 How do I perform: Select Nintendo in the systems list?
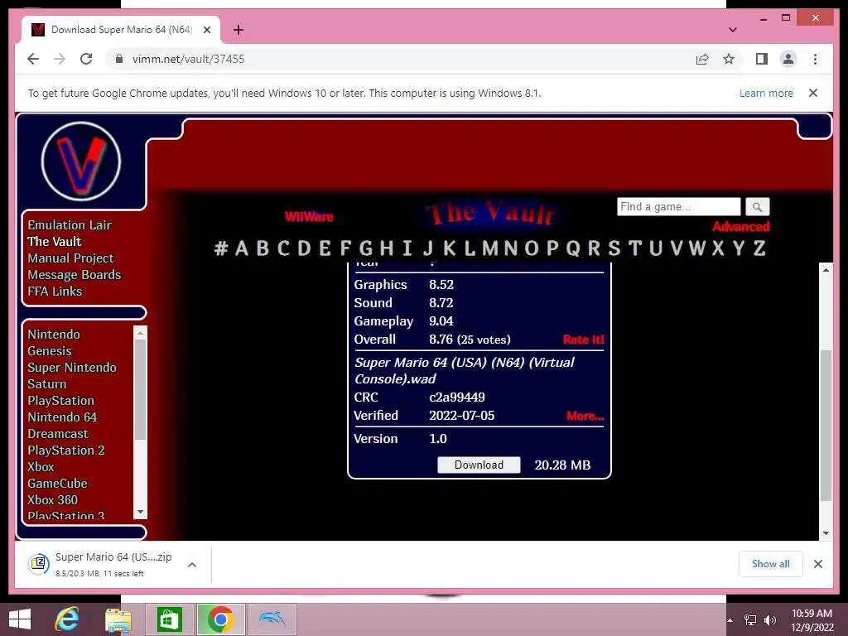[54, 335]
